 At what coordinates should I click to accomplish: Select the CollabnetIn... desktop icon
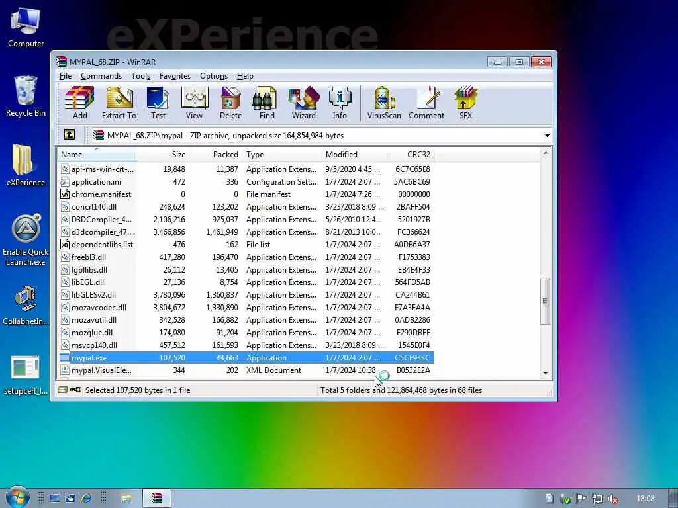click(x=26, y=306)
